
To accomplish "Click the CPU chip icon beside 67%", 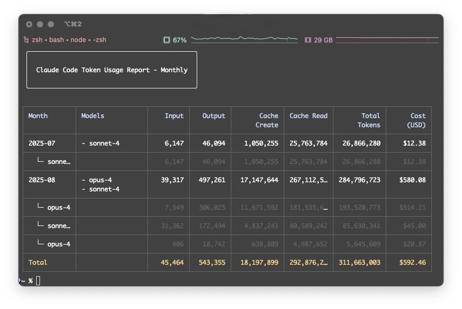I will pyautogui.click(x=166, y=40).
